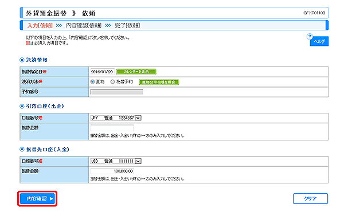This screenshot has width=344, height=212.
Task: Click the 入力[依頼] step label
Action: [40, 25]
